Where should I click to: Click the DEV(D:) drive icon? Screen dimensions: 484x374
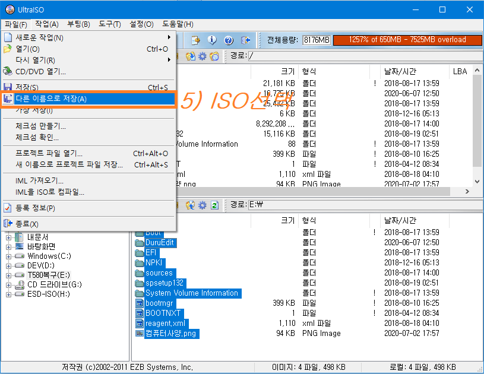20,266
